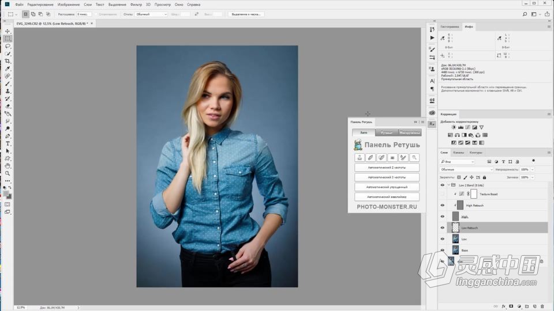The height and width of the screenshot is (311, 554).
Task: Activate the Type (T) tool
Action: 8,143
